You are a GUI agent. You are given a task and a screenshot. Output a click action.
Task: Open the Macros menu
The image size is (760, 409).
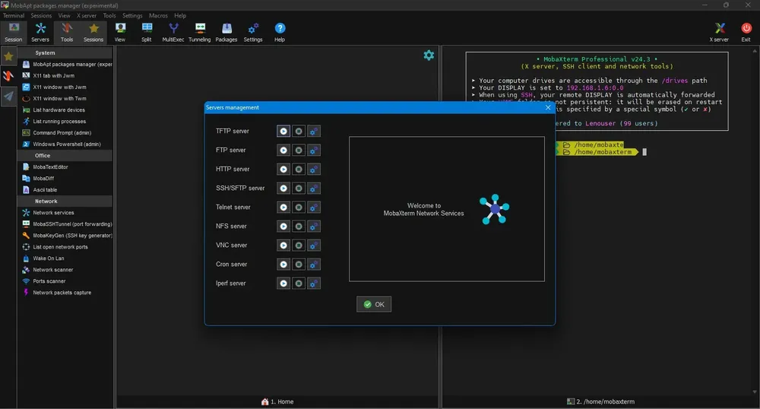pyautogui.click(x=158, y=15)
